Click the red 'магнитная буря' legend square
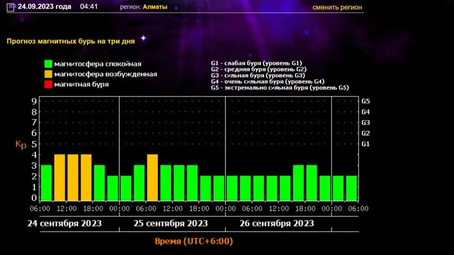Image resolution: width=454 pixels, height=255 pixels. pyautogui.click(x=48, y=84)
